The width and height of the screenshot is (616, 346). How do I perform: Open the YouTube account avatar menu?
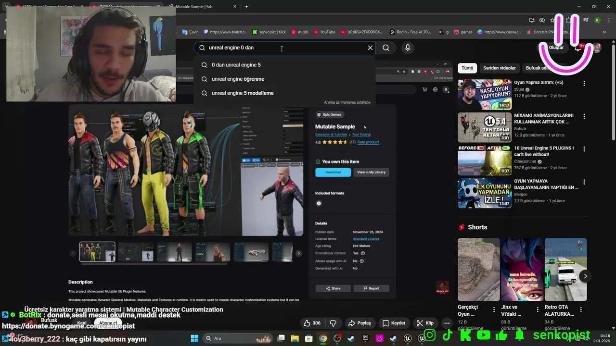point(597,48)
